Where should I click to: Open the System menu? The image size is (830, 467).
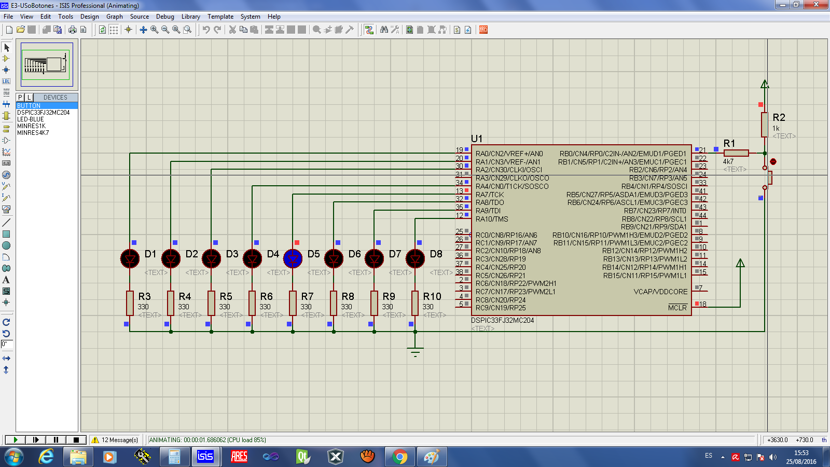point(250,17)
